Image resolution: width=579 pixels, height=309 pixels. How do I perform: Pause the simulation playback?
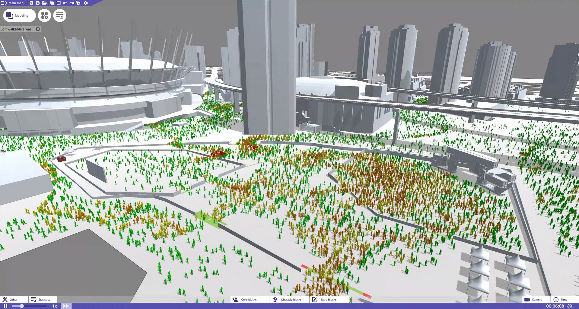point(5,306)
